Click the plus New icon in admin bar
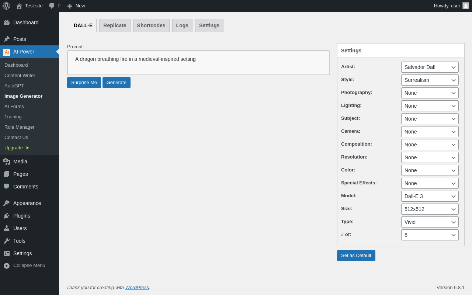 coord(70,6)
